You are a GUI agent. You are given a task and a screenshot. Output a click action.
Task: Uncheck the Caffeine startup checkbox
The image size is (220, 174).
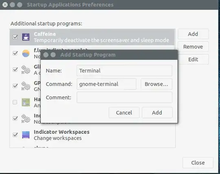(15, 37)
